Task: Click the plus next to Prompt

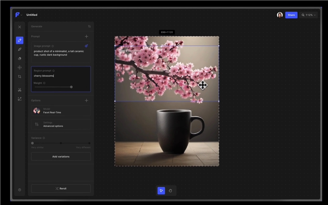Action: pyautogui.click(x=87, y=36)
